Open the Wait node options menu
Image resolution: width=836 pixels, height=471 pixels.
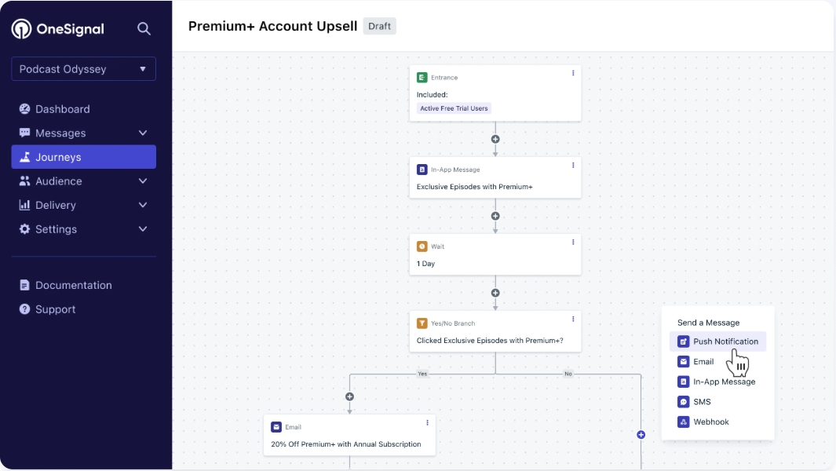[x=573, y=242]
